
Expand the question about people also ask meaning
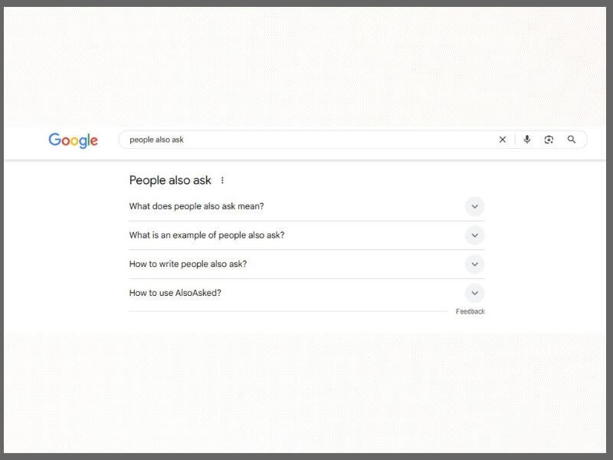[x=474, y=207]
